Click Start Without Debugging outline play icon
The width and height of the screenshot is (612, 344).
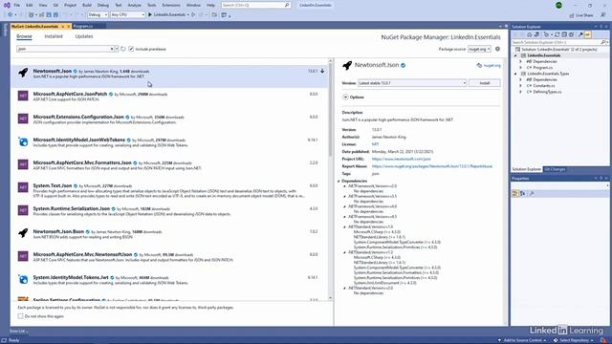point(193,15)
